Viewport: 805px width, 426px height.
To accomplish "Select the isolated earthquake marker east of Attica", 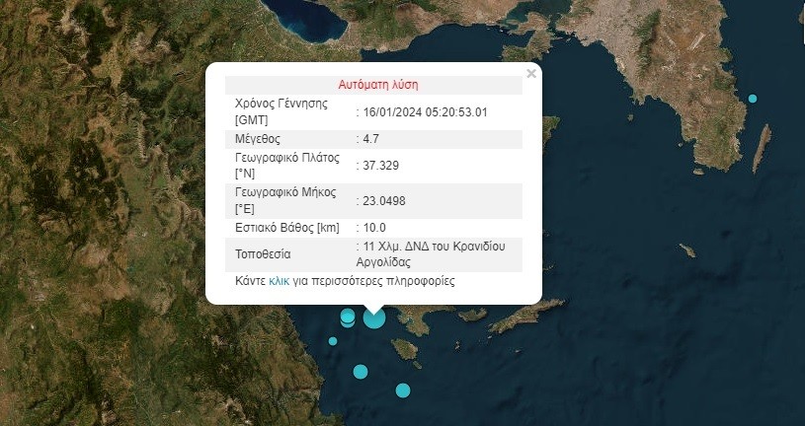I will point(753,99).
